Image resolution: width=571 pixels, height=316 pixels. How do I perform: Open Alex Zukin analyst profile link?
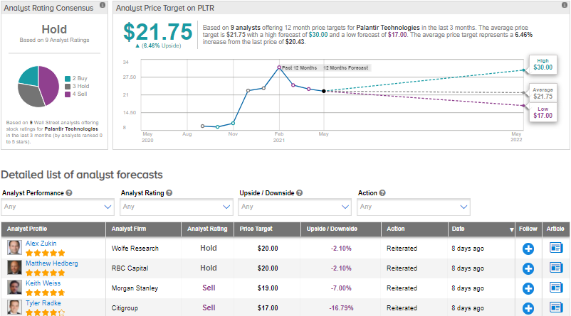click(41, 244)
